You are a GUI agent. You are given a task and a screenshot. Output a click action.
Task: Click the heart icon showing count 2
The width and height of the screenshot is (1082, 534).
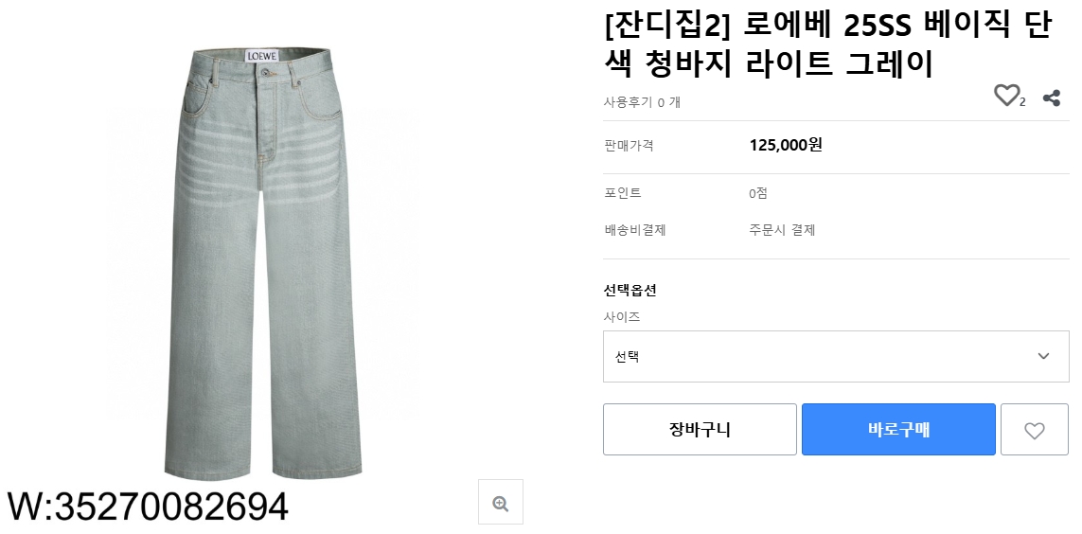click(1006, 96)
